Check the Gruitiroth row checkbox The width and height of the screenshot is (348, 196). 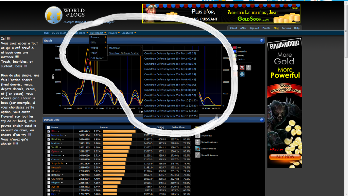coord(49,179)
